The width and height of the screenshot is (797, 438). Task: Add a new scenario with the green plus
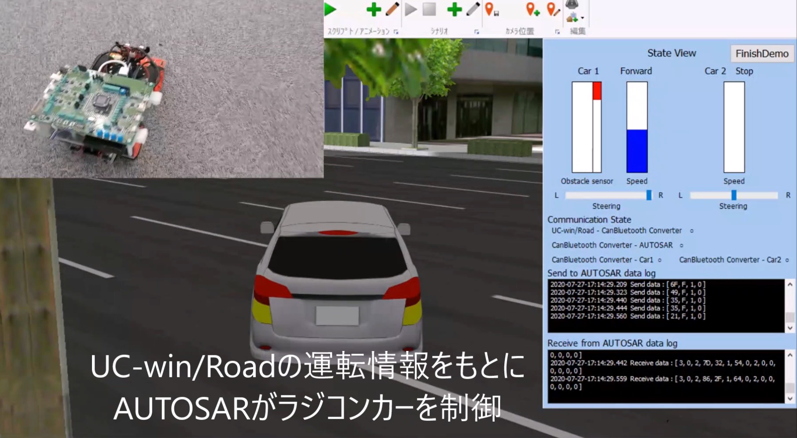[454, 9]
